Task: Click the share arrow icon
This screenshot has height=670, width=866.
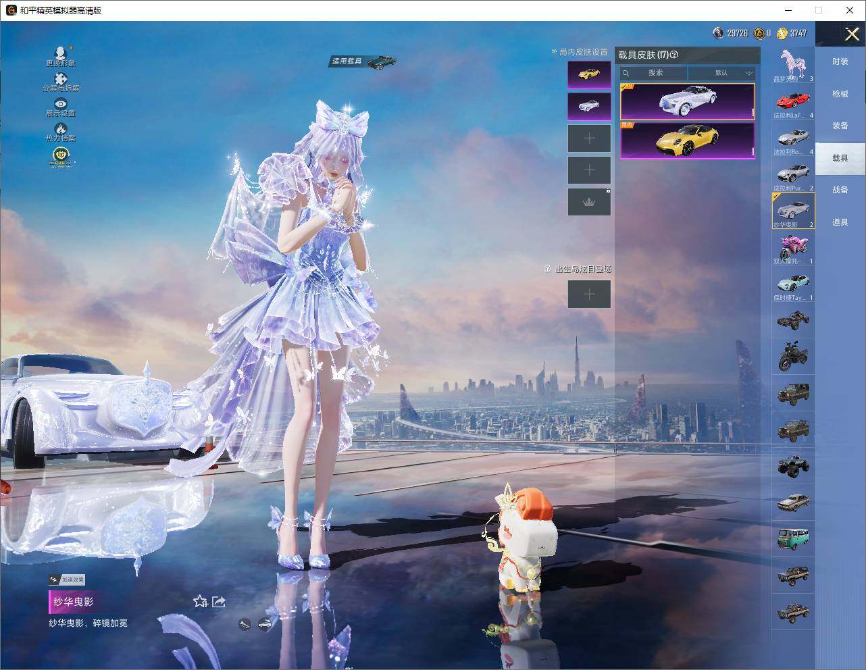Action: 218,601
